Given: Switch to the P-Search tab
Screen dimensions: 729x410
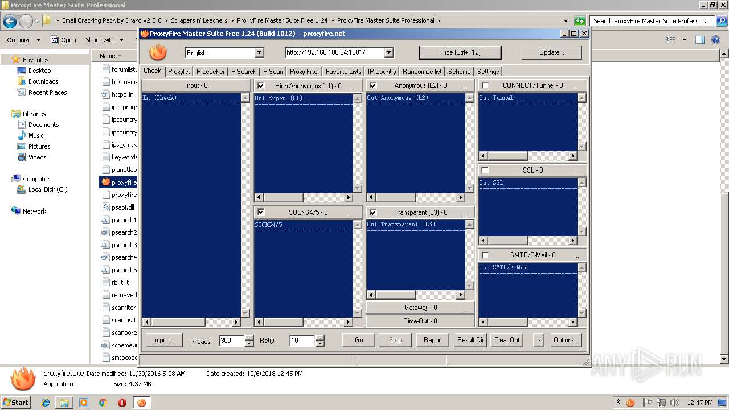Looking at the screenshot, I should click(x=244, y=72).
